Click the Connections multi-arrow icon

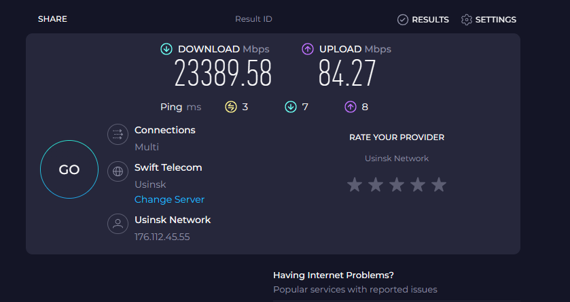coord(118,135)
